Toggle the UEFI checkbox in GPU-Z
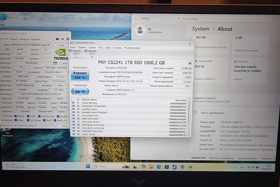The width and height of the screenshot is (280, 187). point(61,63)
